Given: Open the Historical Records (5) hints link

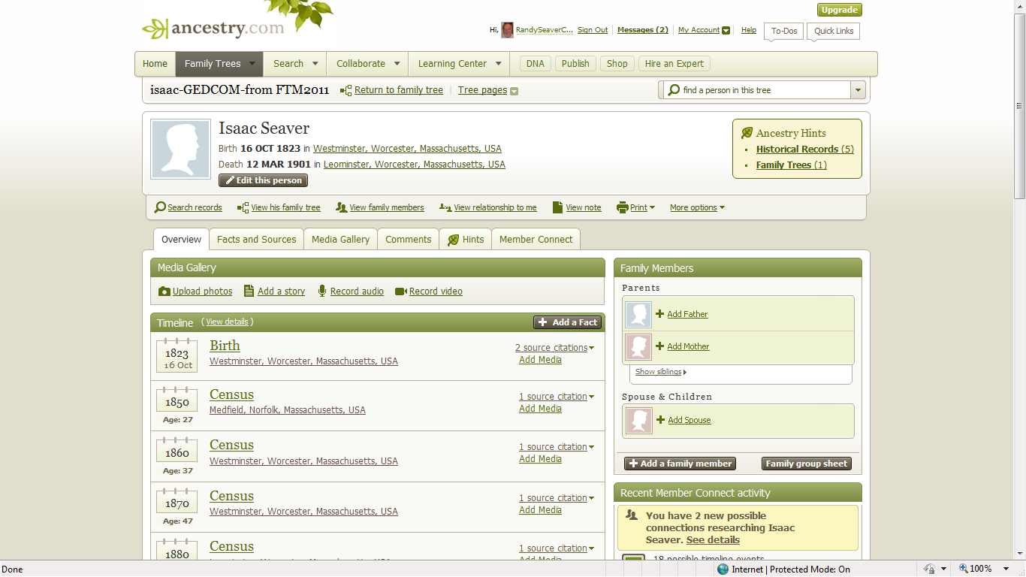Looking at the screenshot, I should (805, 150).
